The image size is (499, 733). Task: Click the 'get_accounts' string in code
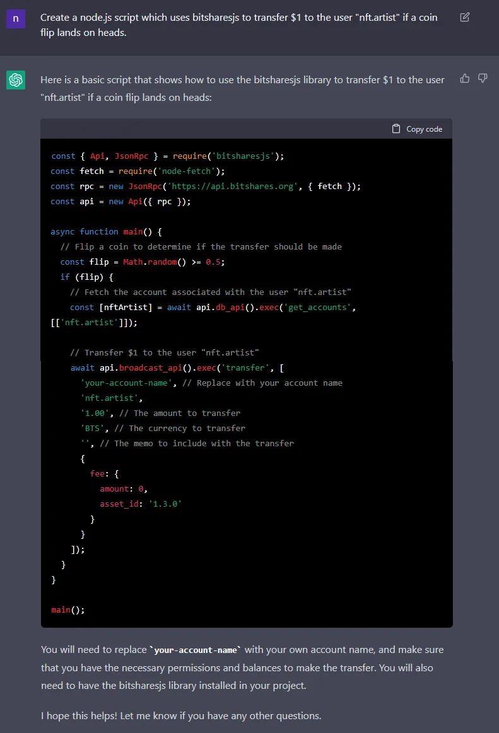click(x=317, y=307)
